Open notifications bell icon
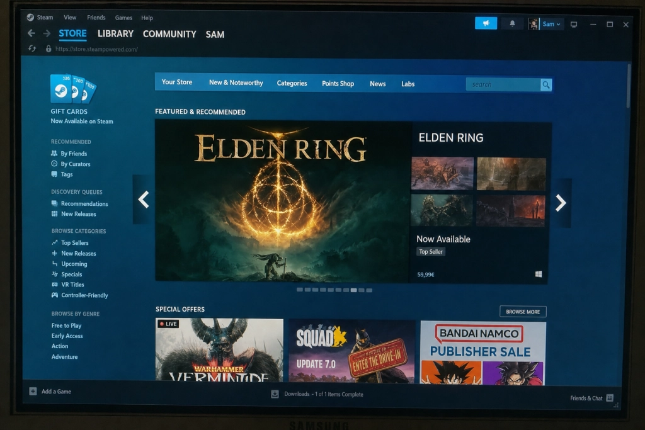 (512, 24)
